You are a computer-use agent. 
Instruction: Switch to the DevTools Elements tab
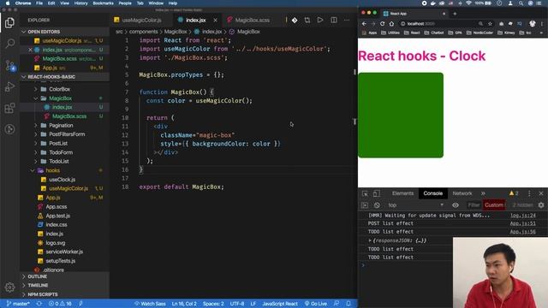click(x=402, y=193)
